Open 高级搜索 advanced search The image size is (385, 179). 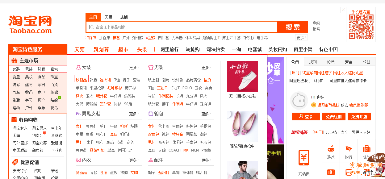tap(316, 26)
